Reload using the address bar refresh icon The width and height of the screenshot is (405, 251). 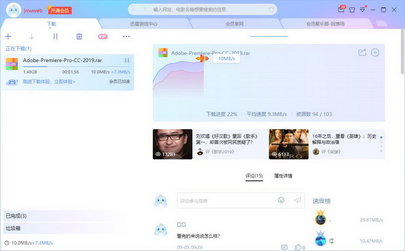pyautogui.click(x=271, y=10)
